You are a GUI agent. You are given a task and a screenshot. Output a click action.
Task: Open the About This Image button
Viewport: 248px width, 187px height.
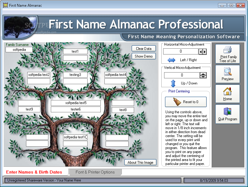click(x=140, y=162)
